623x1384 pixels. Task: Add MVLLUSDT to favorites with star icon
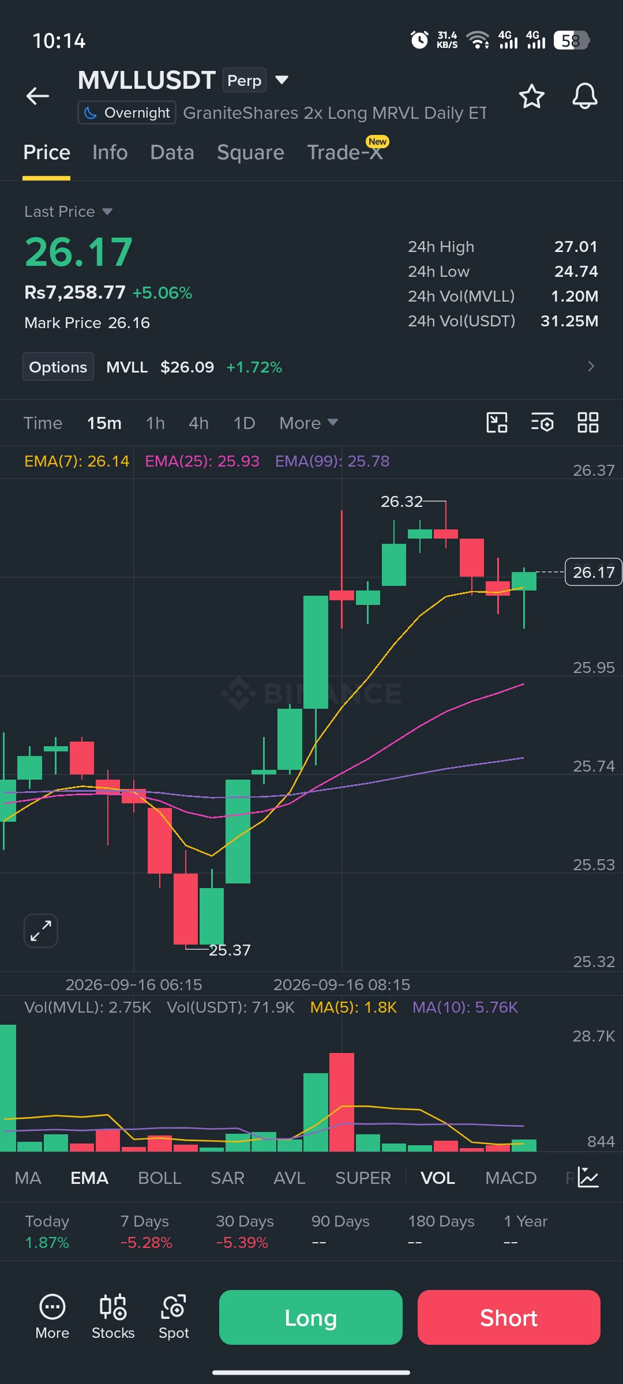click(x=531, y=96)
